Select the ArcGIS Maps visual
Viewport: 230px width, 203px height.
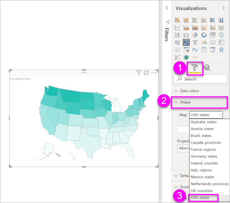[x=186, y=57]
